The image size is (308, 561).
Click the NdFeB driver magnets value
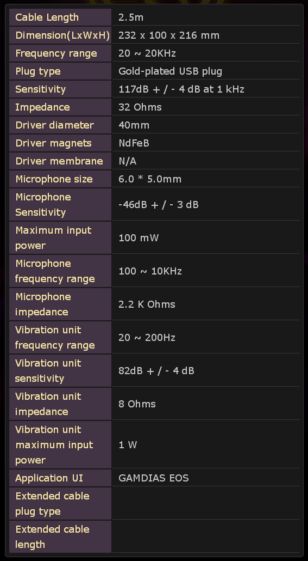click(134, 143)
